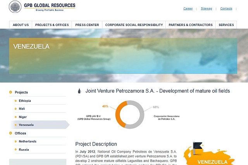Click the orange arrow icon next to Projects

click(10, 92)
